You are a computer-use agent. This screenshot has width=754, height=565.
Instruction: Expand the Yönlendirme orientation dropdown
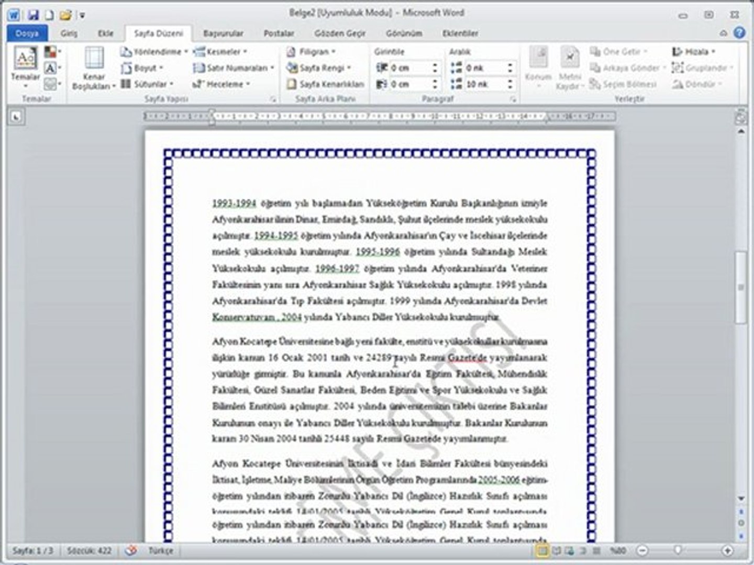click(154, 52)
